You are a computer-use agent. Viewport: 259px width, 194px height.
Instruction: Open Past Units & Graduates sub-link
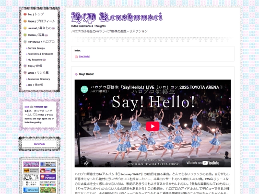click(40, 54)
